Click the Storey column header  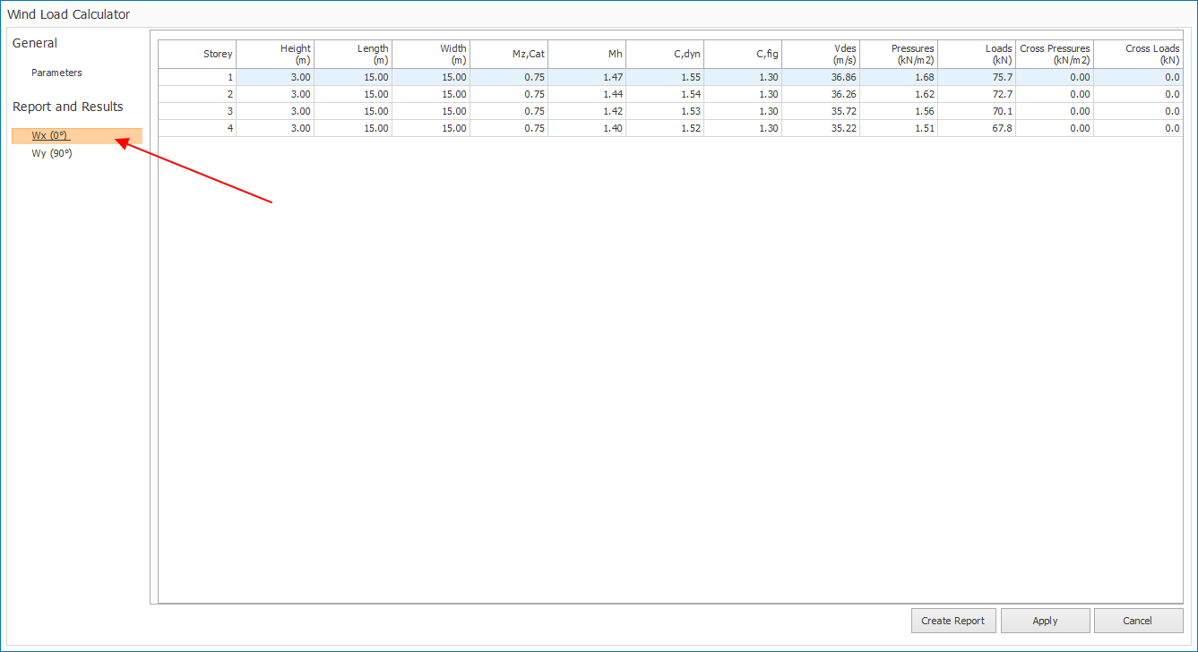coord(198,55)
